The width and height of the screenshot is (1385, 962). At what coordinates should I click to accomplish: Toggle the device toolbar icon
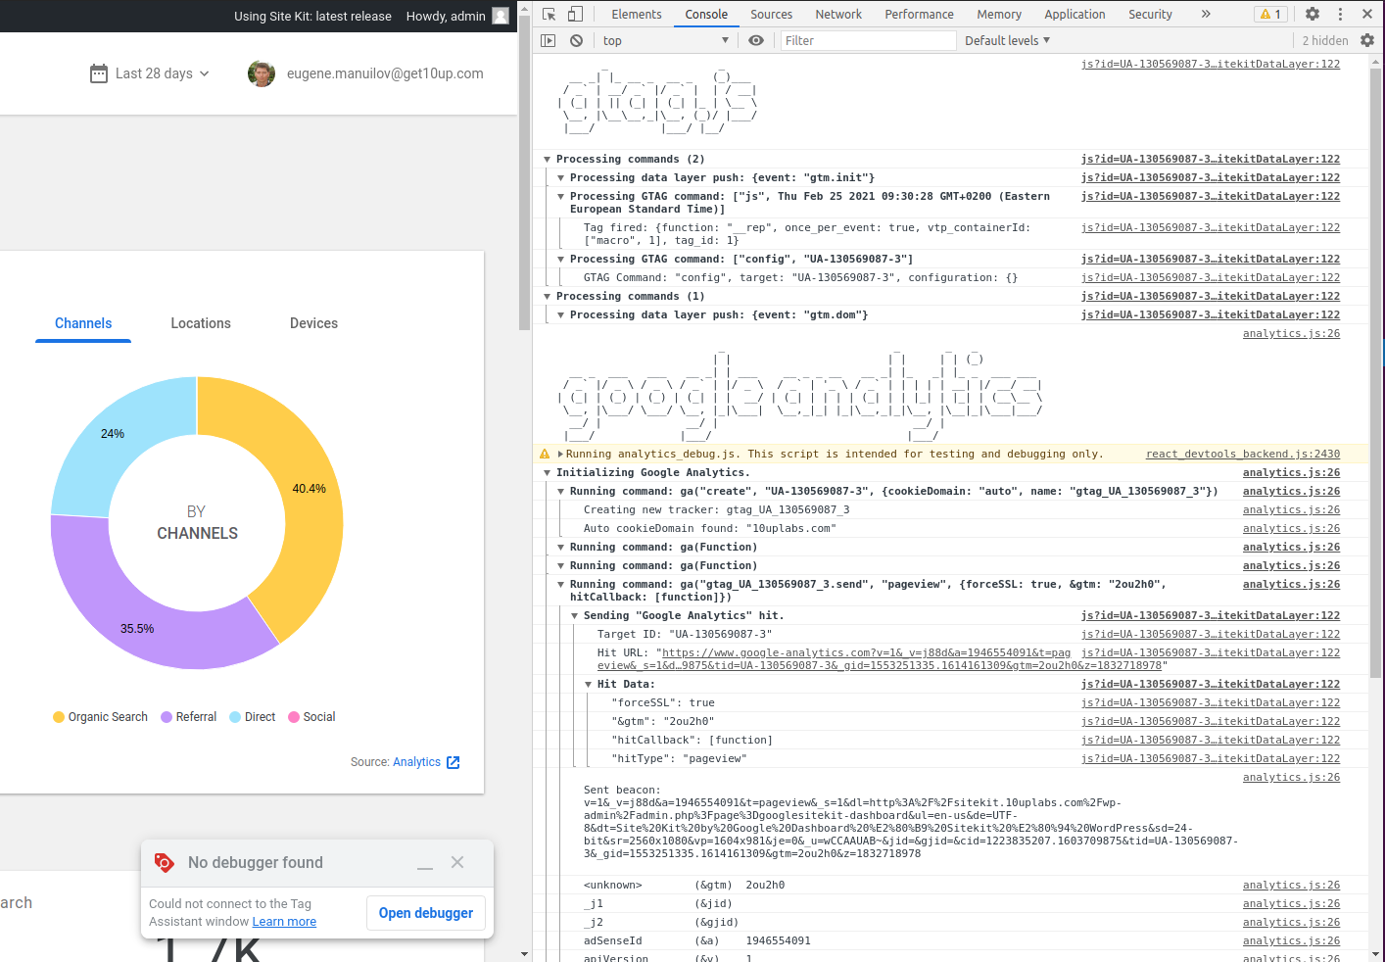(x=575, y=14)
